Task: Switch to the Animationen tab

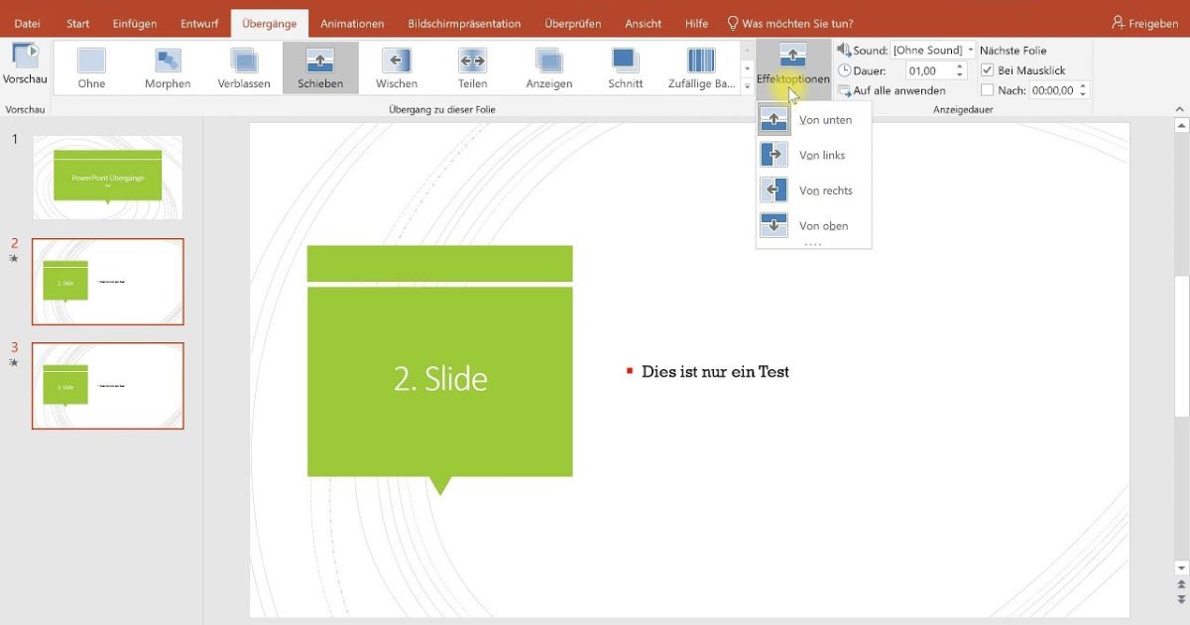Action: point(352,23)
